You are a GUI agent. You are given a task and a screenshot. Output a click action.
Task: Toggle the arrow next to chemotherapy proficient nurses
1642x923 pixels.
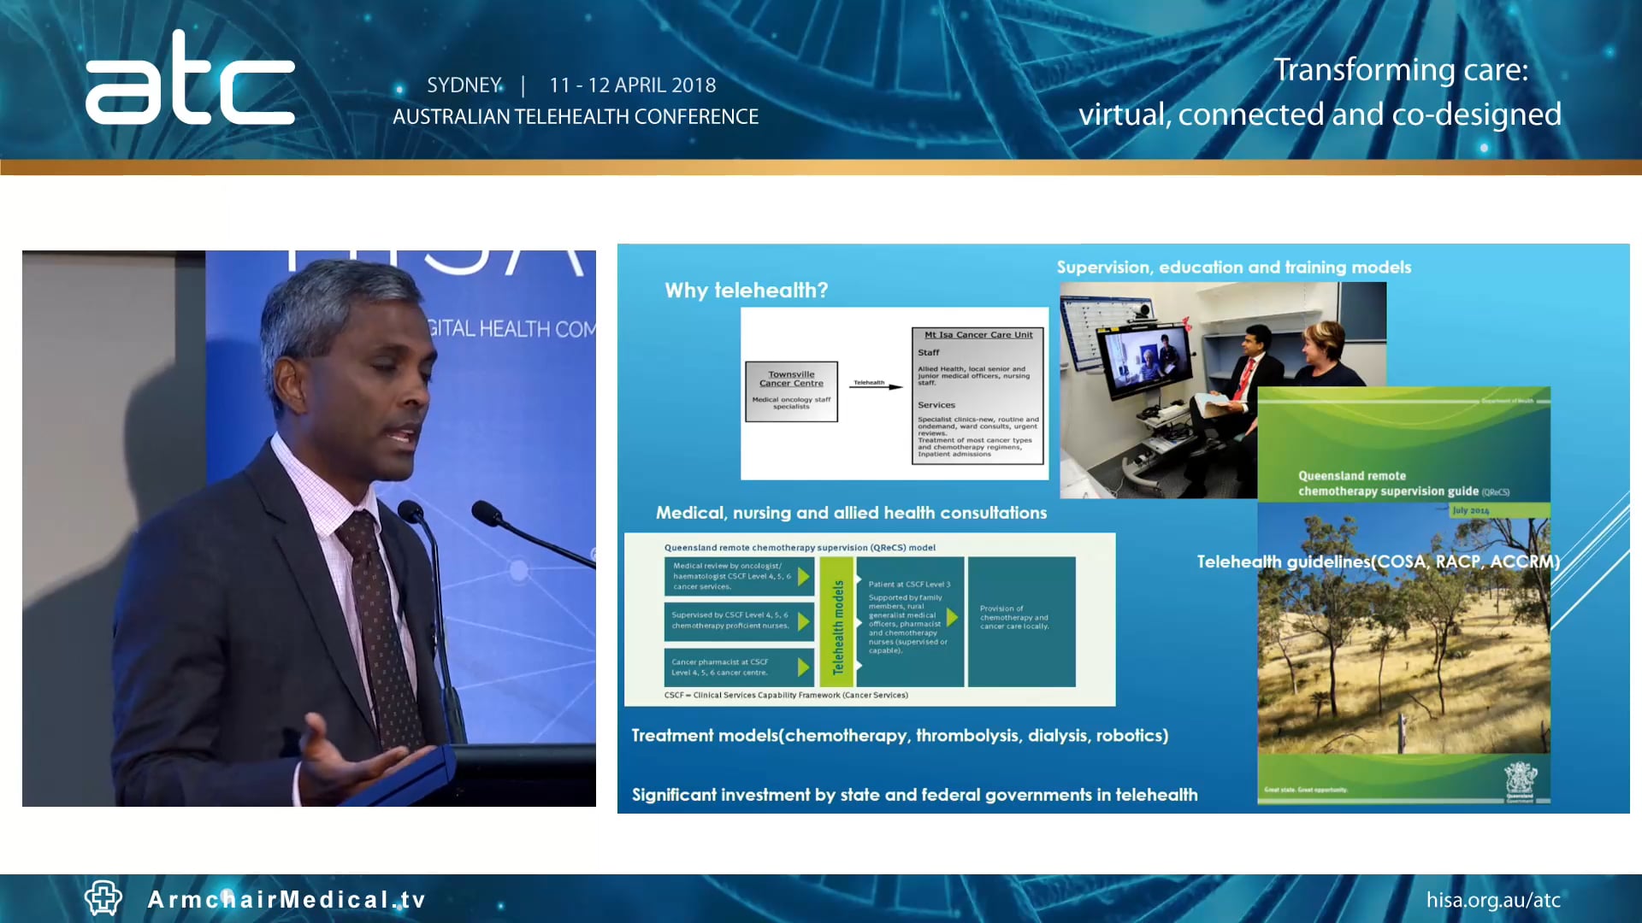[x=804, y=622]
